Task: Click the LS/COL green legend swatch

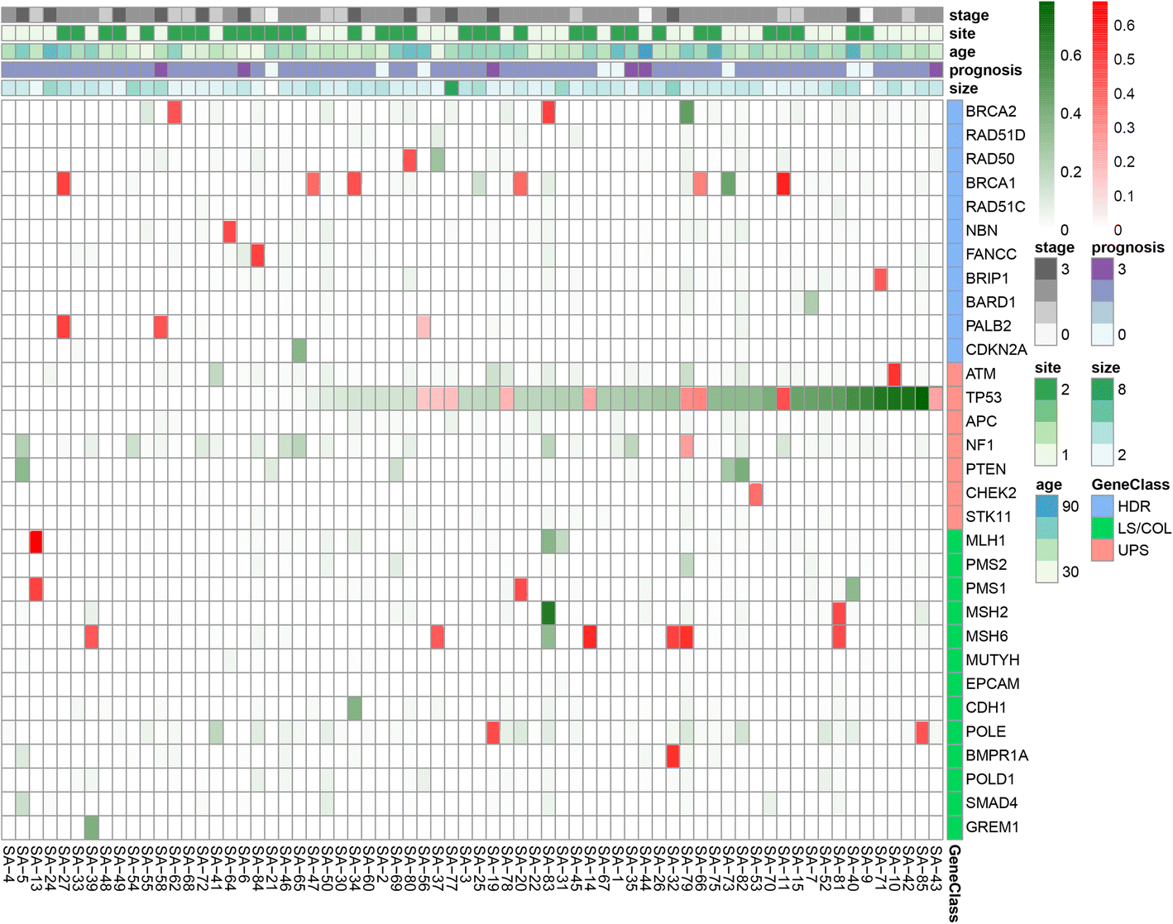Action: (x=1102, y=528)
